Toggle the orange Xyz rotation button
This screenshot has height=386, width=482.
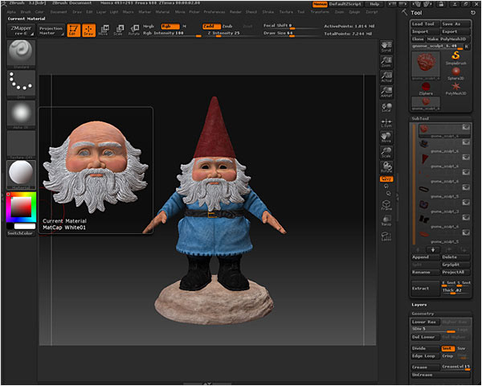pyautogui.click(x=386, y=179)
